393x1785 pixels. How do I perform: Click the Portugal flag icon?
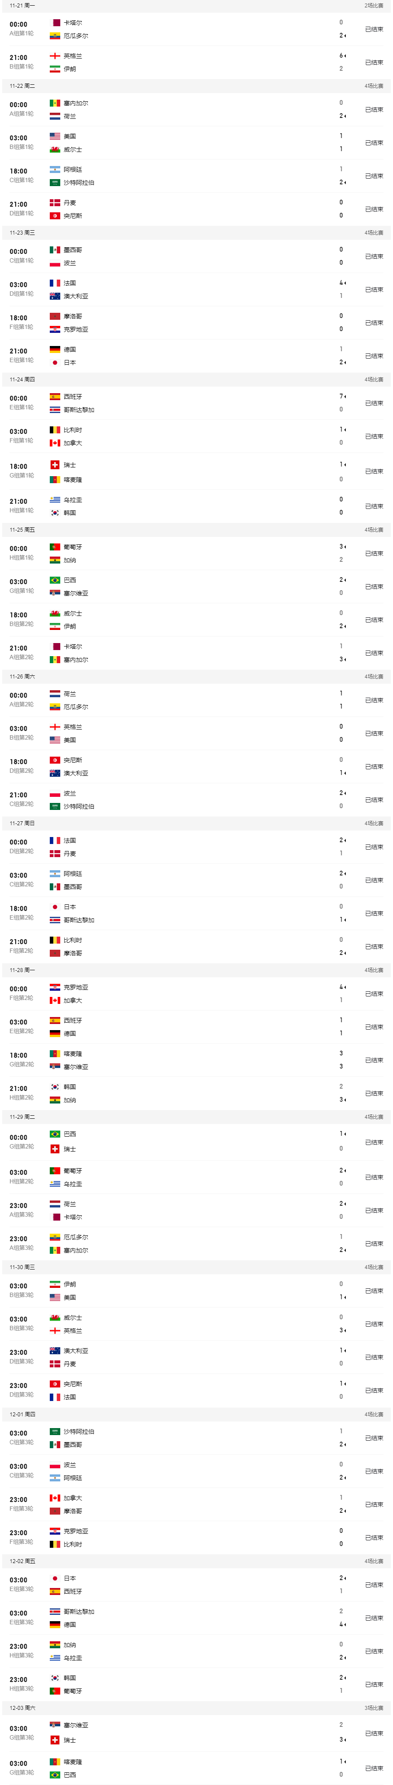click(x=54, y=547)
